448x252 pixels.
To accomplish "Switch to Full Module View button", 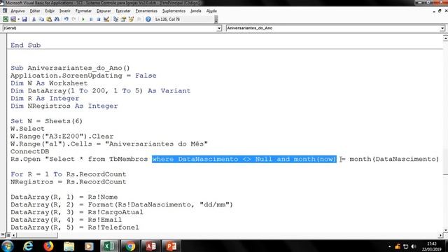I will coord(8,235).
